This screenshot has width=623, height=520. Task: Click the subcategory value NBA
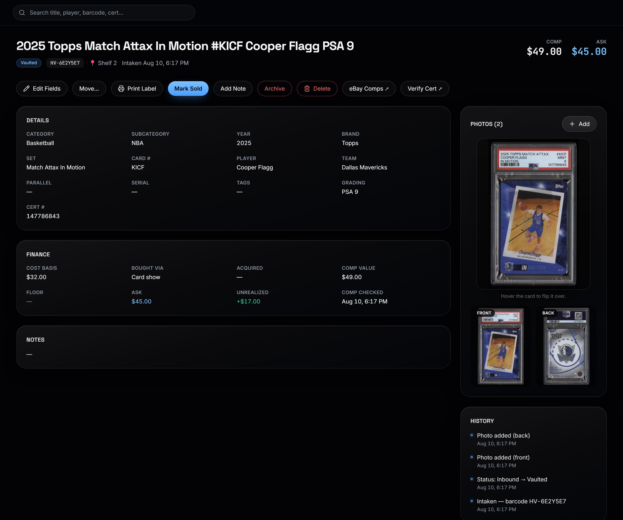pos(137,143)
